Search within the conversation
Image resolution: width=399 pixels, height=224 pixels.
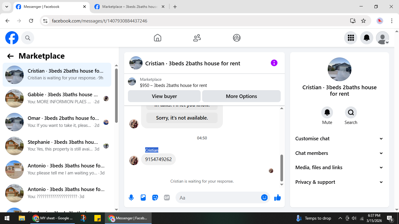[x=351, y=112]
